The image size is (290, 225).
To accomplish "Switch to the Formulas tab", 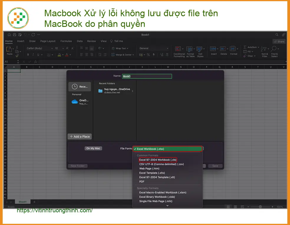I will 66,41.
